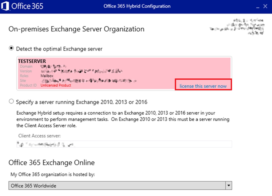Click the Office 365 Hybrid Configuration title
The width and height of the screenshot is (272, 196).
(x=137, y=6)
